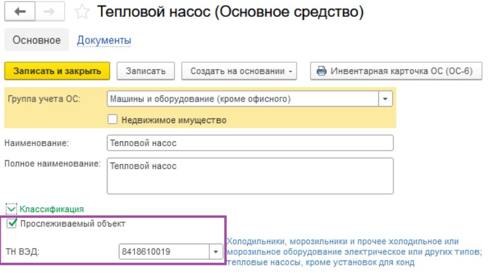Viewport: 492px width, 273px height.
Task: Select the Основное tab
Action: [x=36, y=40]
